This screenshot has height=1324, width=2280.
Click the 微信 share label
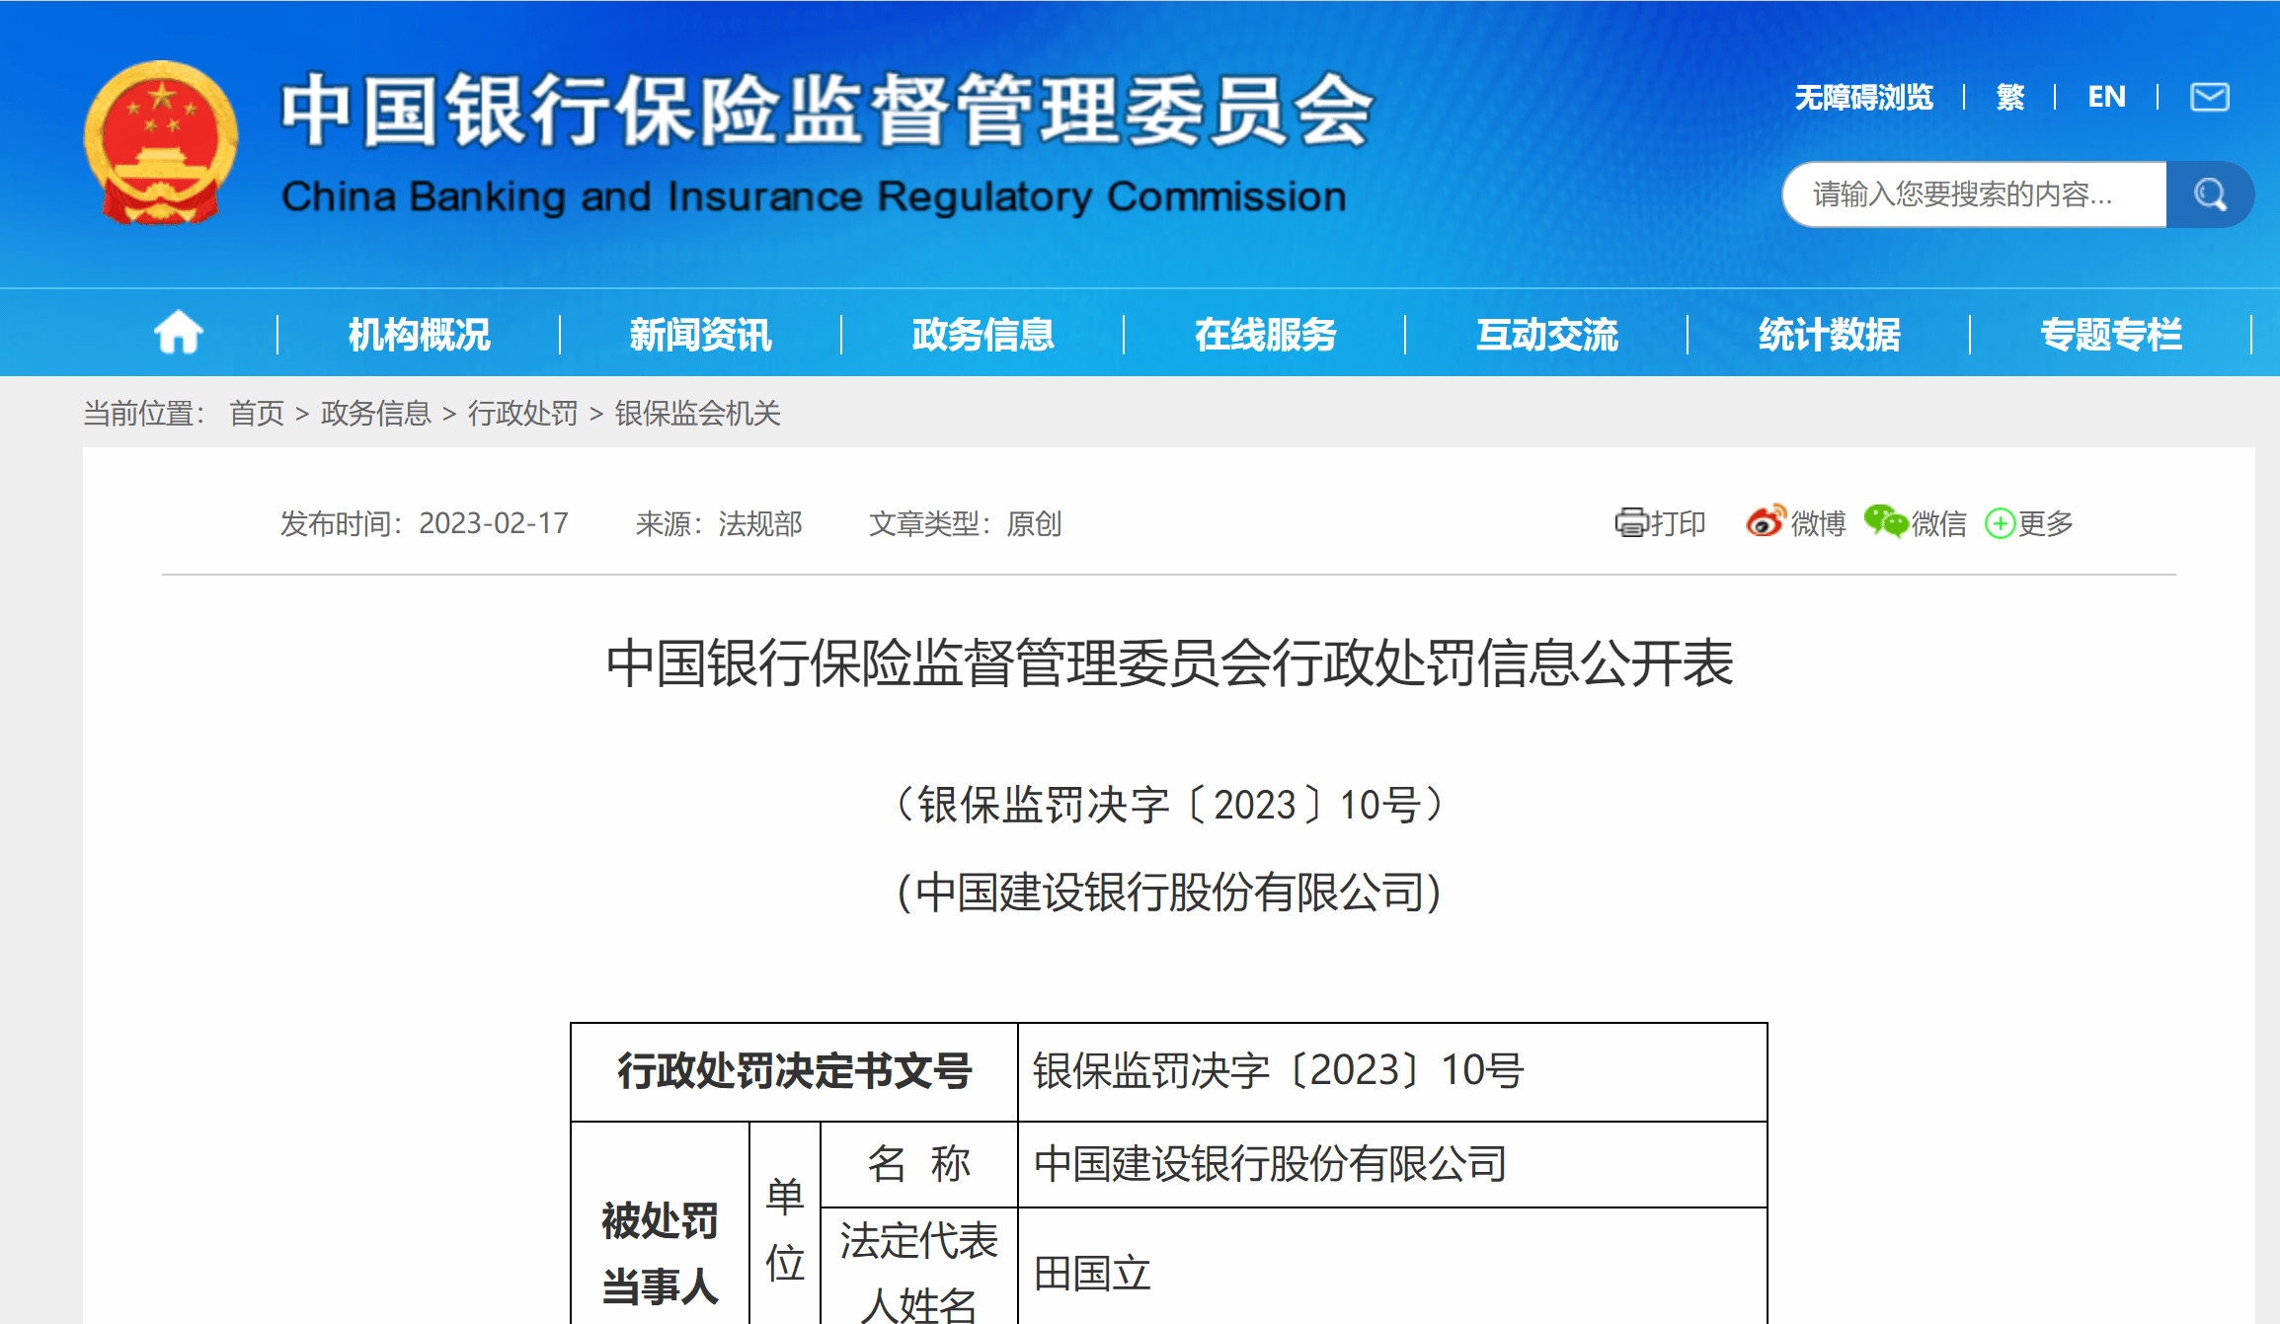click(1939, 523)
